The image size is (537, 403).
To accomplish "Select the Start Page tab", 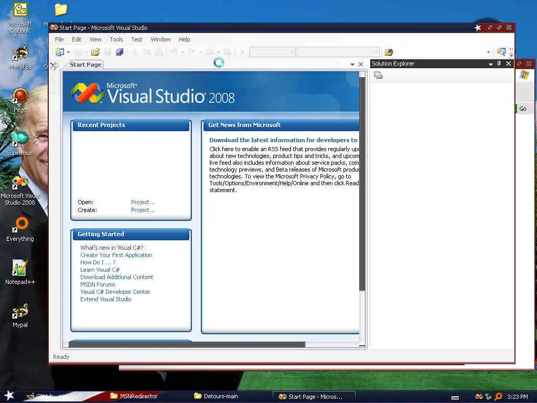I will point(85,65).
